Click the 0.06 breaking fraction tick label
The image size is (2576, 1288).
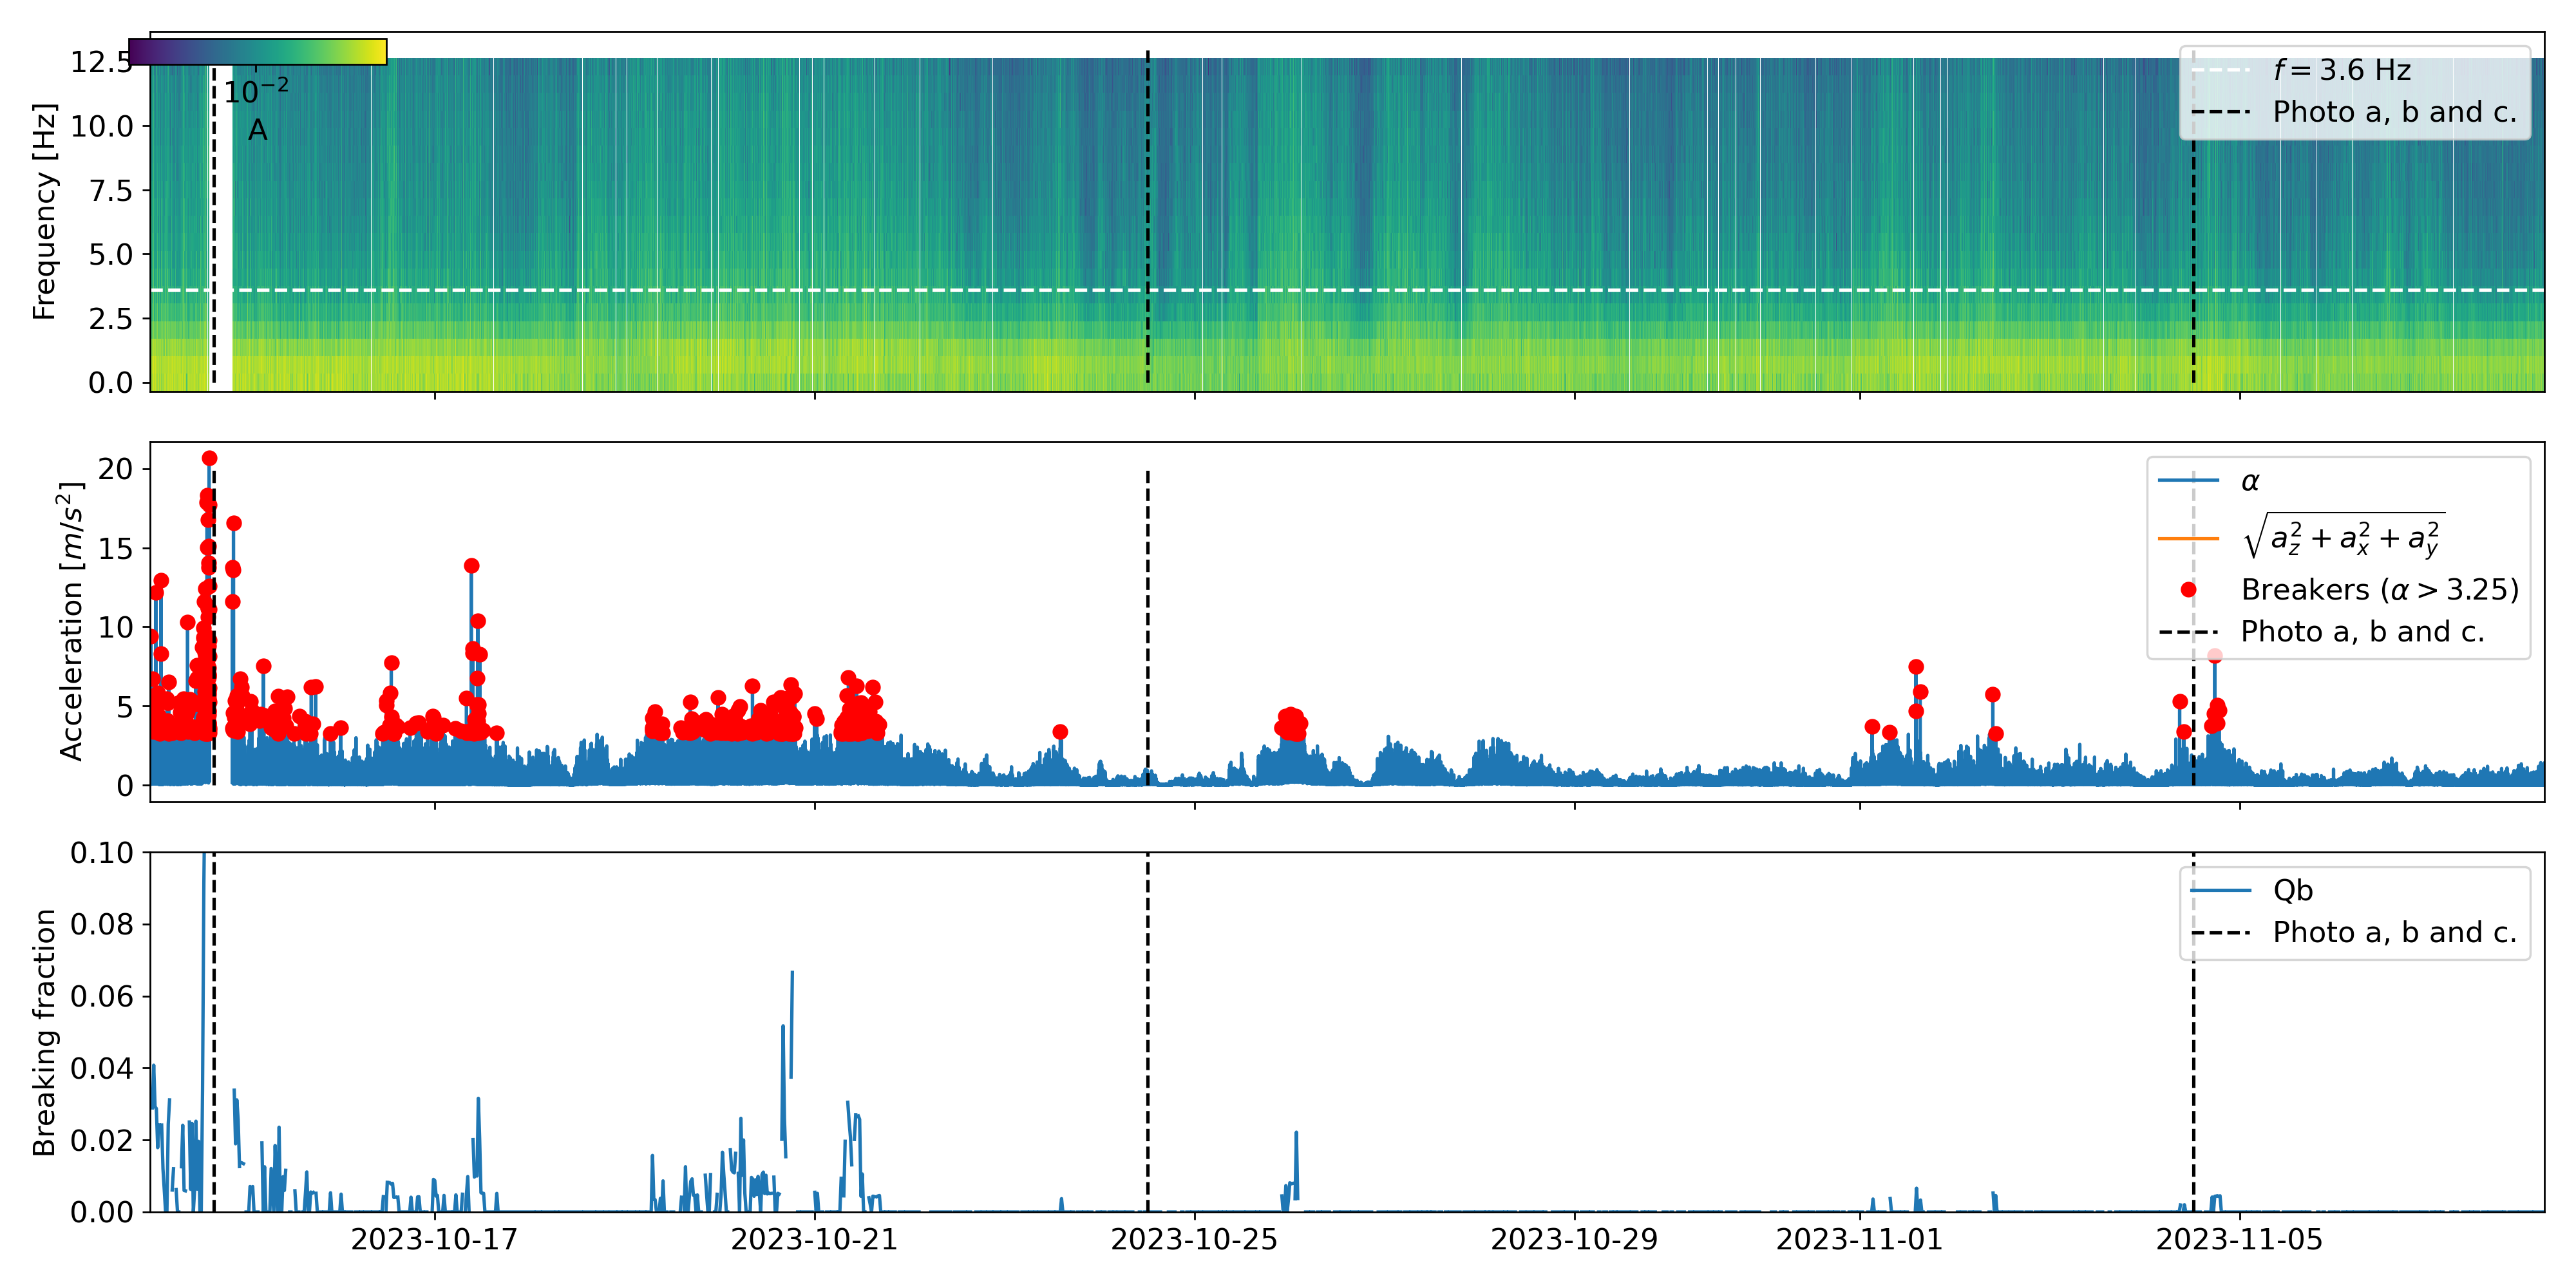pos(101,996)
